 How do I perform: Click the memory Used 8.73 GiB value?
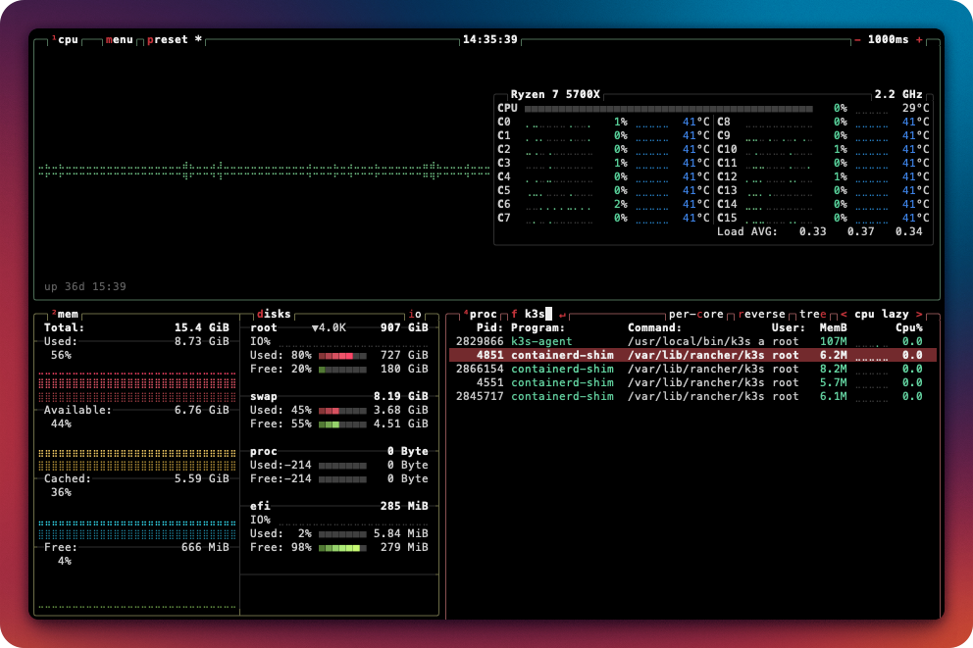tap(202, 342)
